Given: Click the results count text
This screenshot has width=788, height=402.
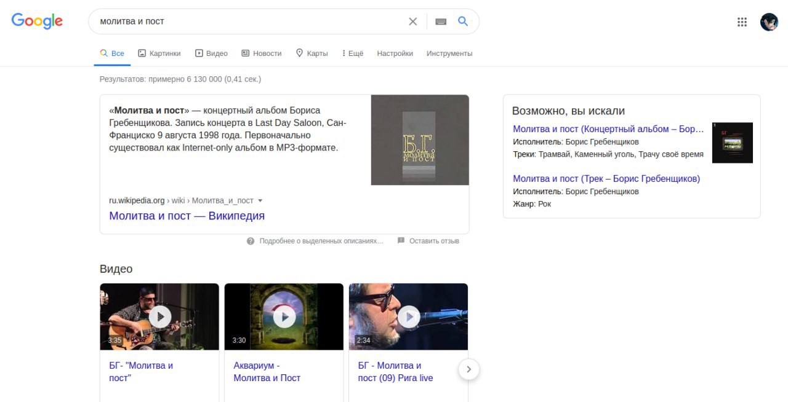Looking at the screenshot, I should point(180,79).
